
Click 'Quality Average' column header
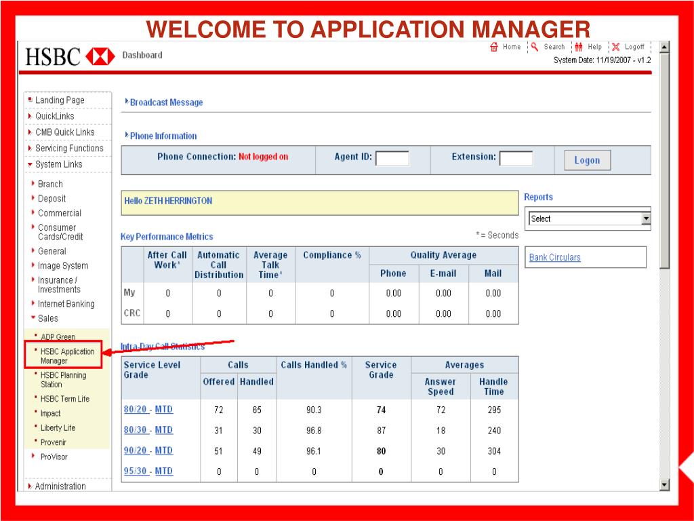(x=443, y=255)
